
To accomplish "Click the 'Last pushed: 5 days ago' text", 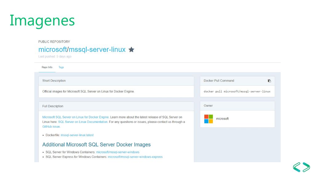I will tap(55, 57).
